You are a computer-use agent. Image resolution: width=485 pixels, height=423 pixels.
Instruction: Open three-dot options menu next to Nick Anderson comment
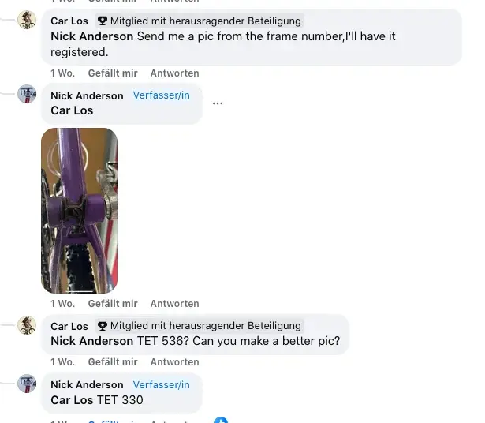(x=218, y=103)
